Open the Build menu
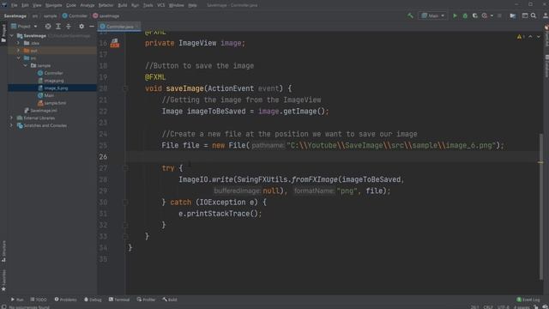 pyautogui.click(x=122, y=5)
